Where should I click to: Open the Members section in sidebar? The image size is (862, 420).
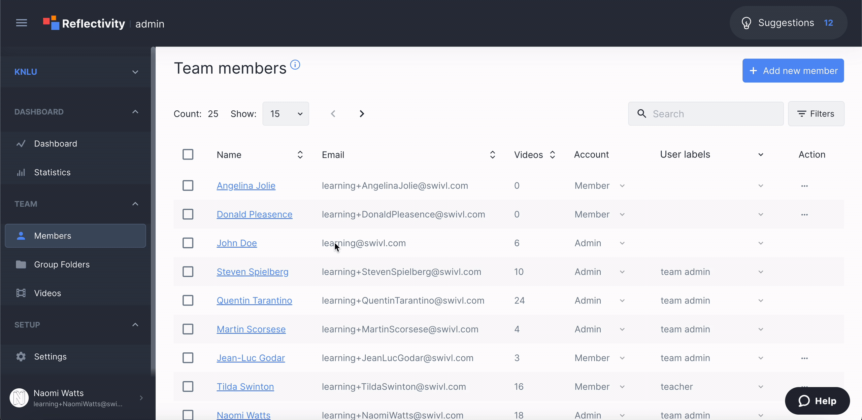coord(52,235)
